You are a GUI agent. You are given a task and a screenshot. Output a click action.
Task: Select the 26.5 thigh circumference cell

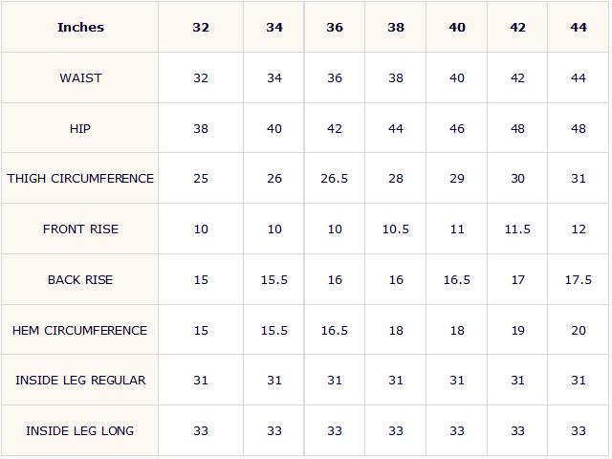335,179
